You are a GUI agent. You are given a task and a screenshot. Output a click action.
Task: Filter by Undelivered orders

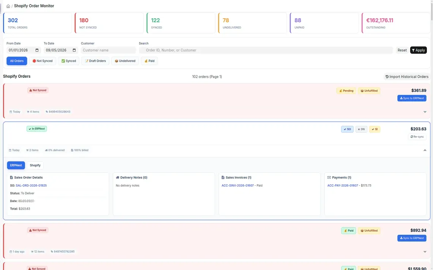coord(125,61)
